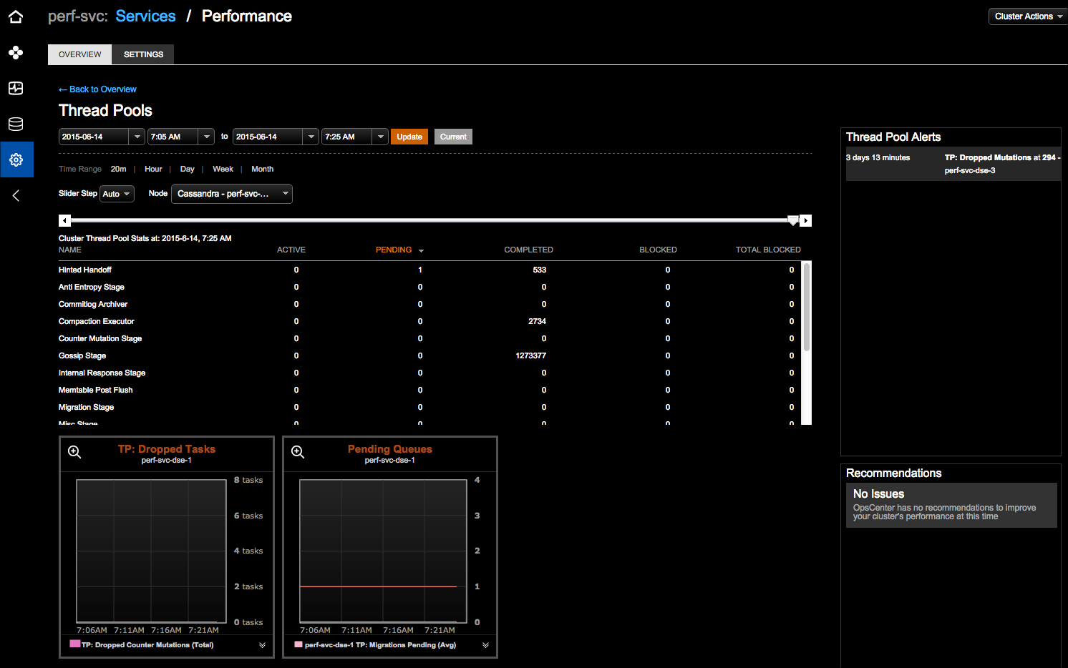This screenshot has width=1068, height=668.
Task: Collapse the sidebar using the chevron icon
Action: (x=16, y=195)
